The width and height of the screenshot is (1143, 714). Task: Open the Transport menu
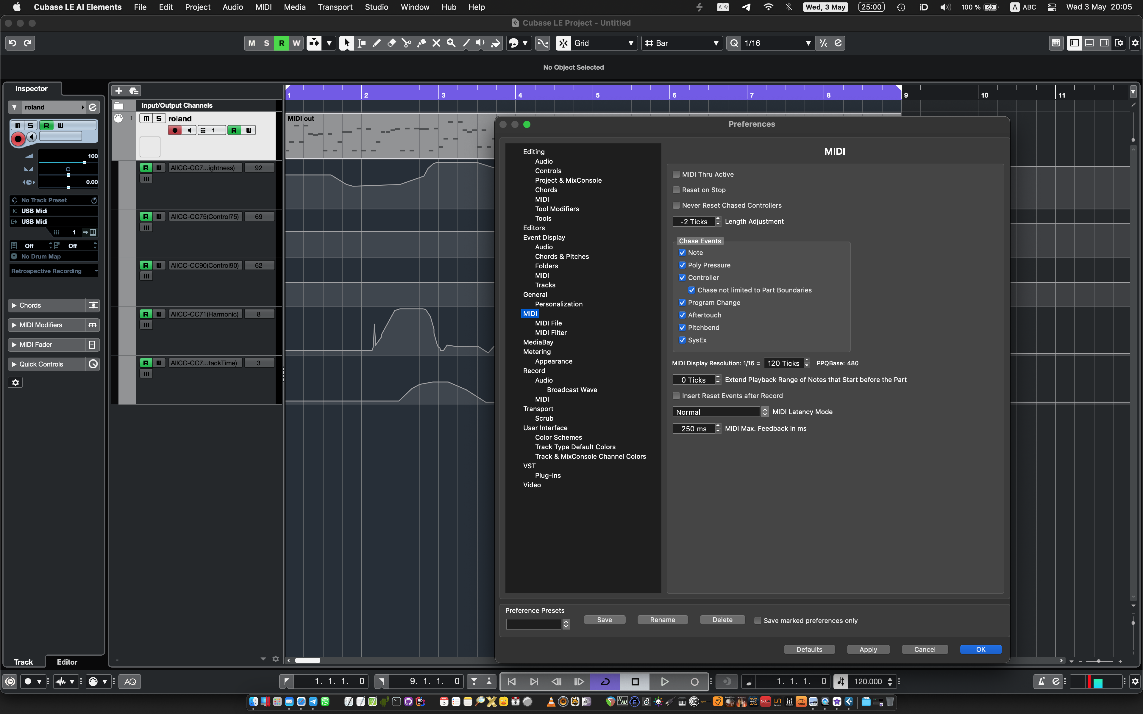point(335,7)
